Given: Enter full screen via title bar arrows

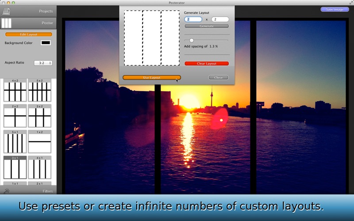Looking at the screenshot, I should coord(350,3).
